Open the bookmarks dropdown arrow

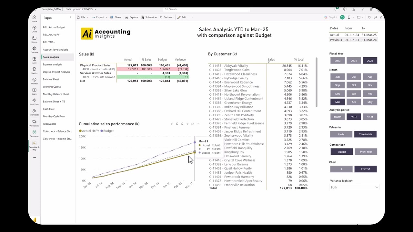pyautogui.click(x=352, y=17)
